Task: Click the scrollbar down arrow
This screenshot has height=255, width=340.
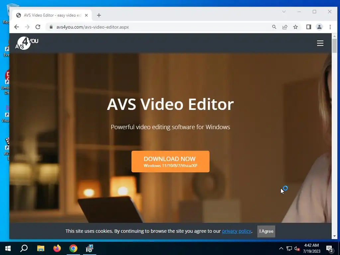Action: tap(334, 236)
